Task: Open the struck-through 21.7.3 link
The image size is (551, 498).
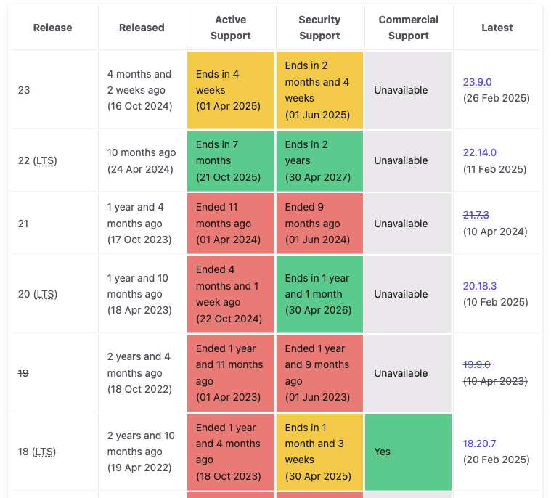Action: tap(476, 215)
